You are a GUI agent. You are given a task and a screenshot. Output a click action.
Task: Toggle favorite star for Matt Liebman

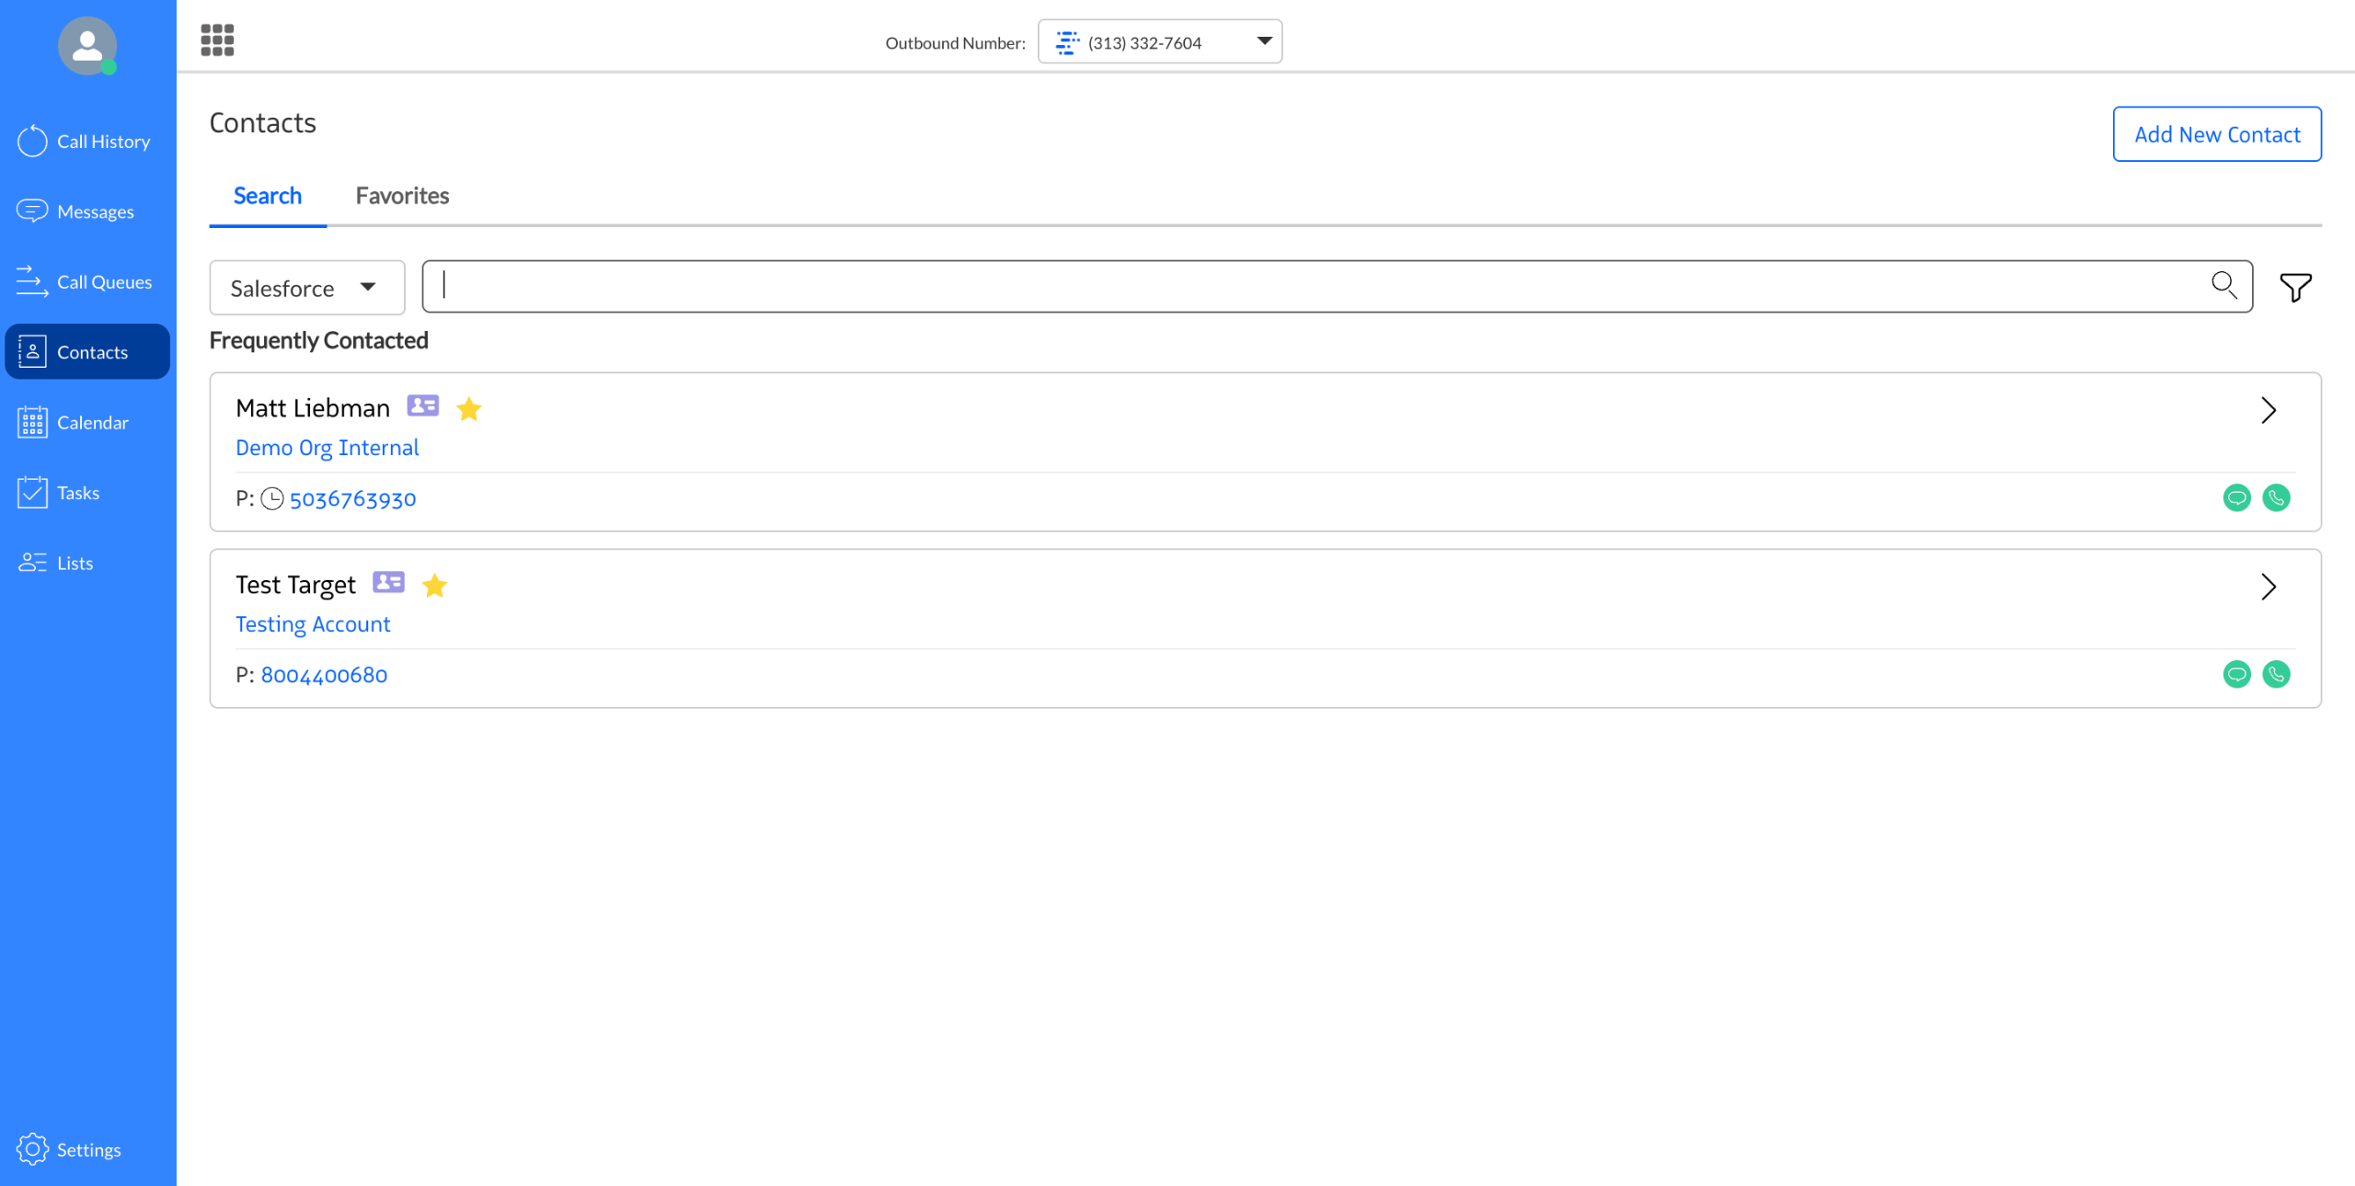469,408
